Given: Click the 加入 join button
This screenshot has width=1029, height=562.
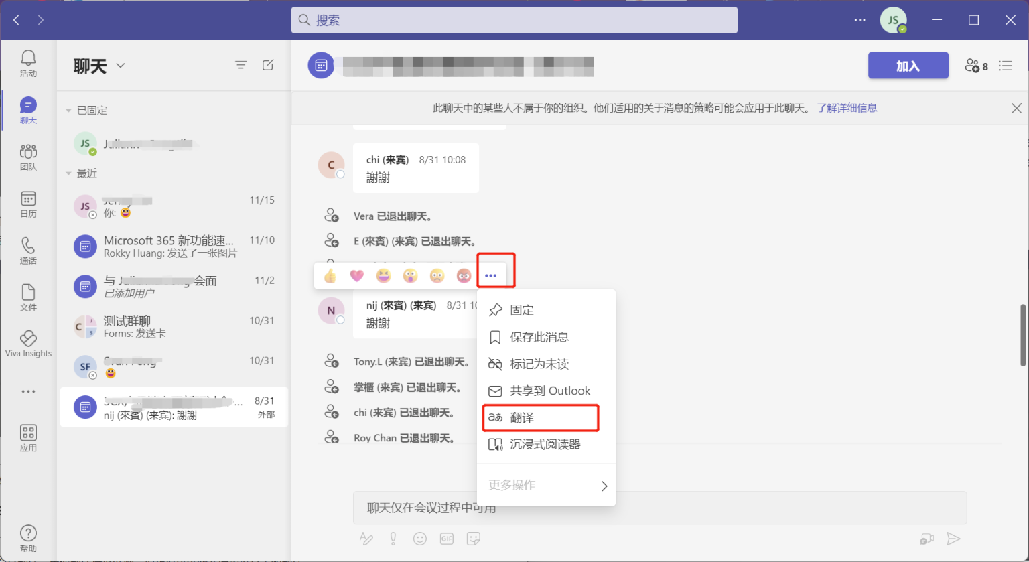Looking at the screenshot, I should tap(908, 66).
